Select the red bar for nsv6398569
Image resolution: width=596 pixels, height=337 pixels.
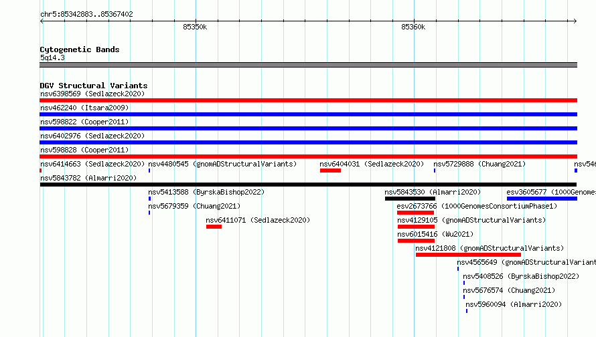point(308,100)
